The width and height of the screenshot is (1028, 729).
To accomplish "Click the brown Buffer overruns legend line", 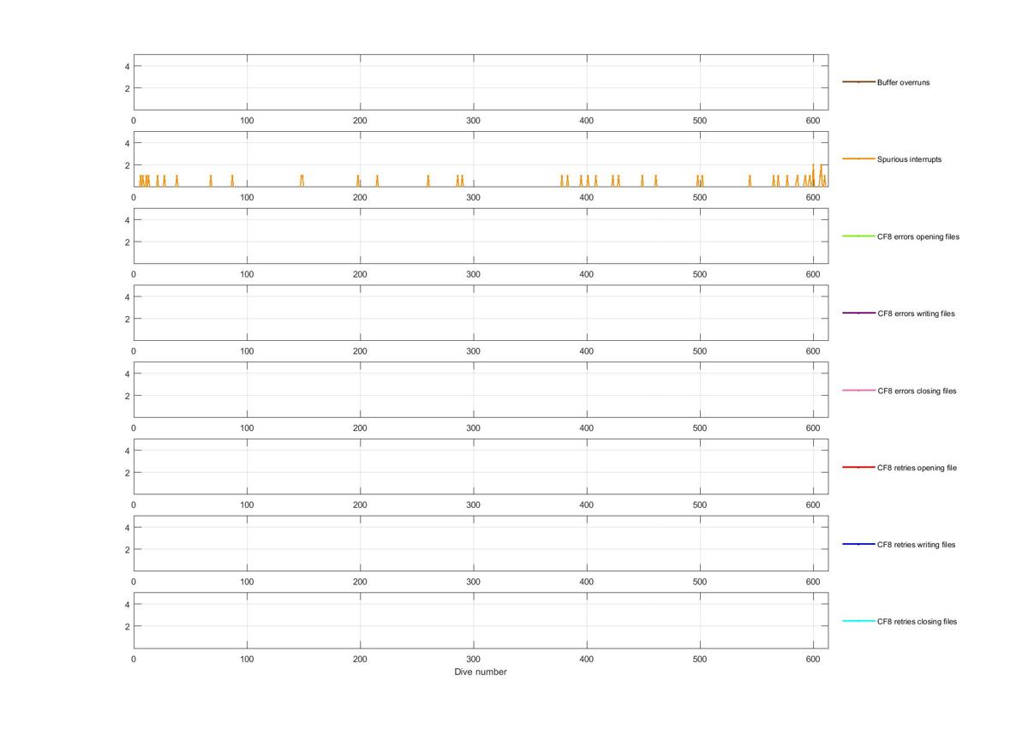I will pos(858,82).
